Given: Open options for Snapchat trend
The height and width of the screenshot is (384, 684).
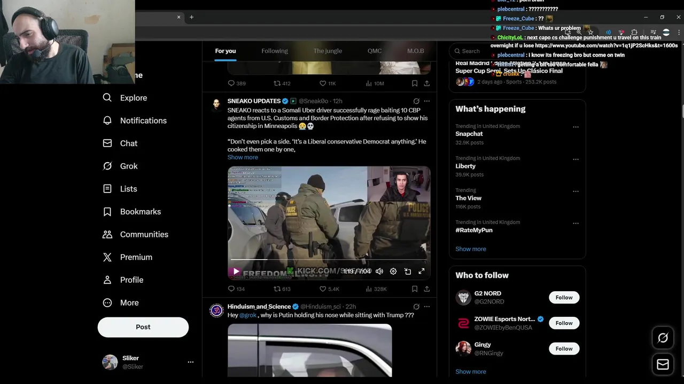Looking at the screenshot, I should pyautogui.click(x=576, y=127).
